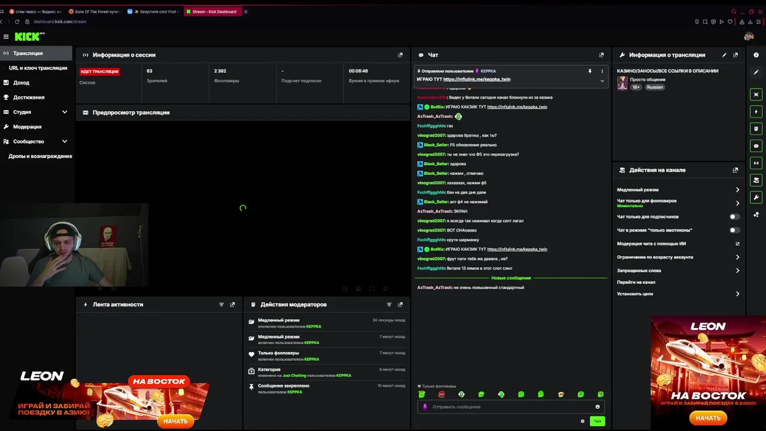
Task: Open filter in Лента активности panel
Action: tap(221, 305)
